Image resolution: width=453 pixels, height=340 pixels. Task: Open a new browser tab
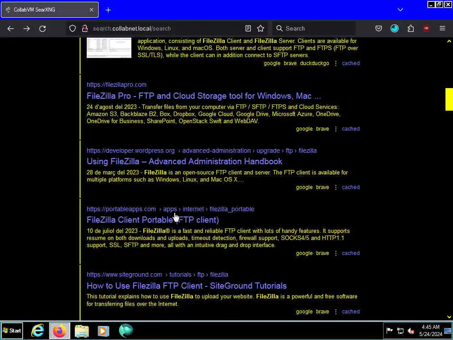pos(108,10)
